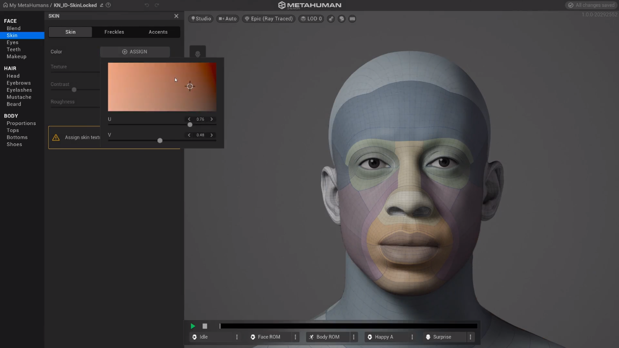The image size is (619, 348).
Task: Select Skin in the Face sidebar
Action: click(x=12, y=36)
